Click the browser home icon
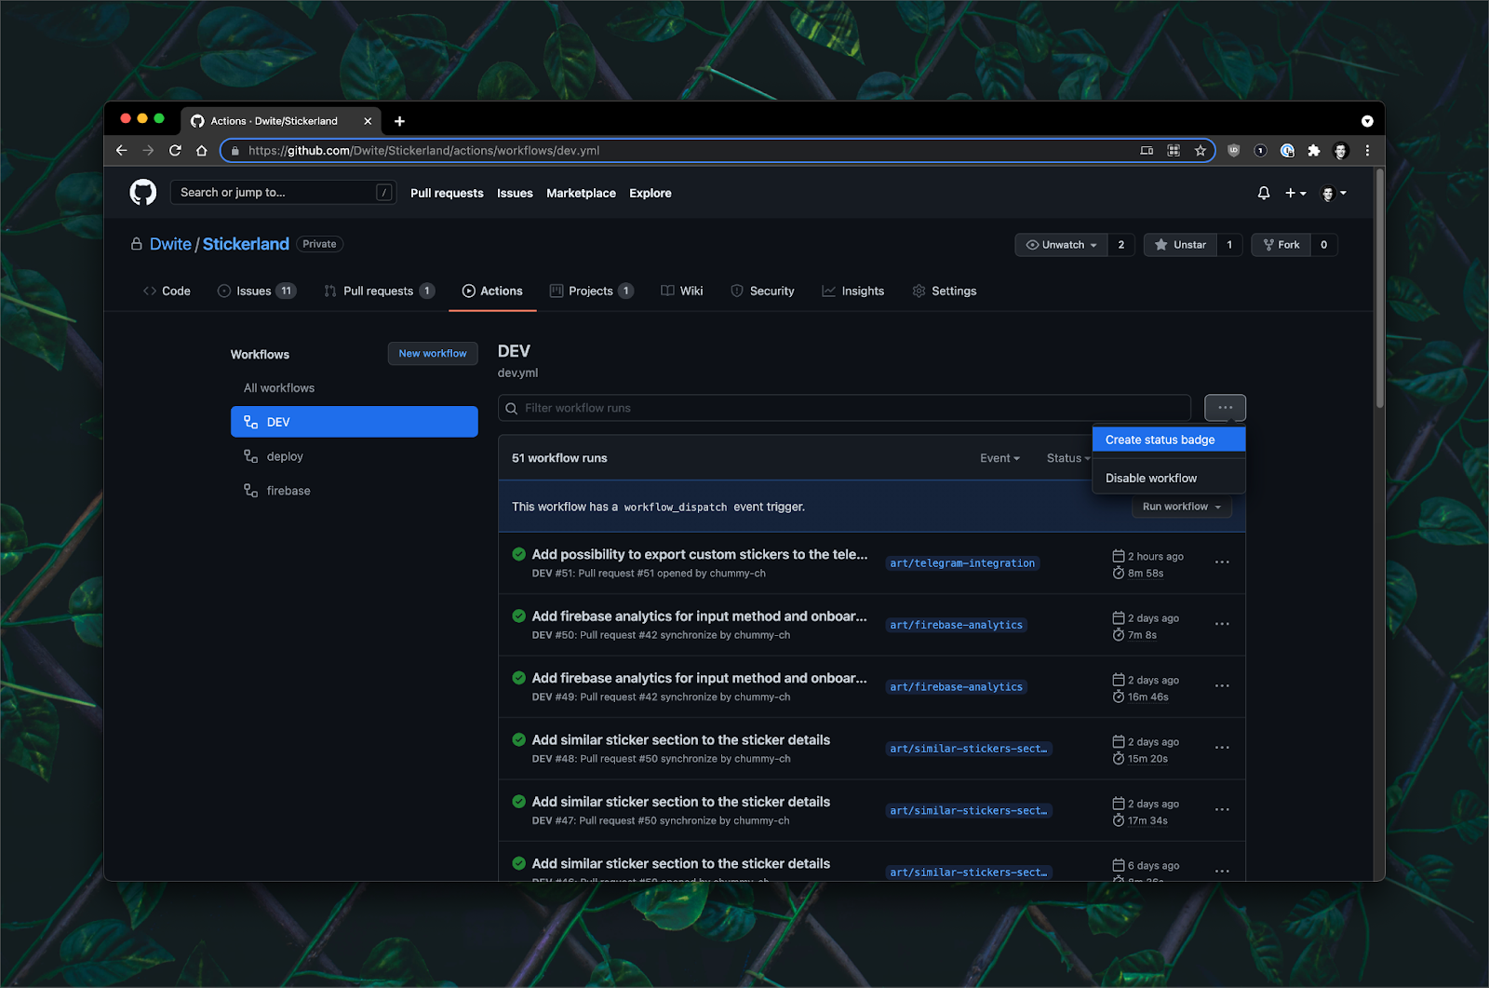This screenshot has width=1489, height=988. pos(201,150)
